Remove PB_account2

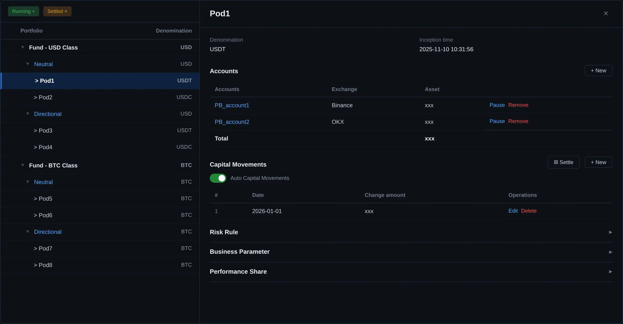click(518, 121)
